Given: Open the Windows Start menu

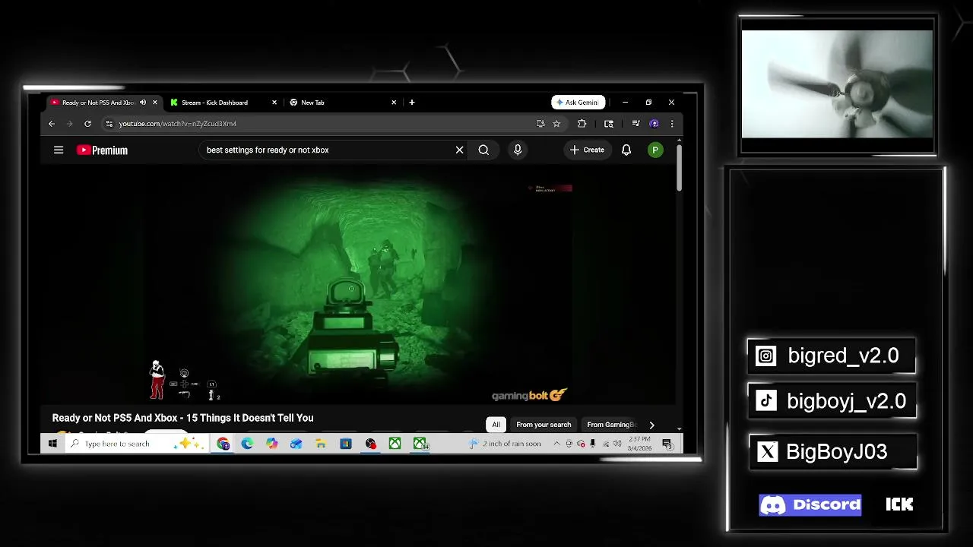Looking at the screenshot, I should (52, 444).
